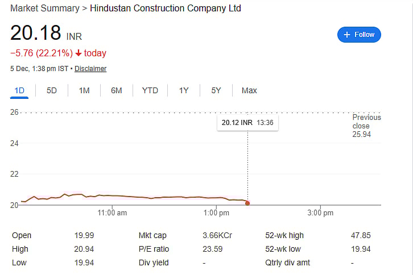Viewport: 413px width, 275px height.
Task: Click the 20.18 stock price
Action: (35, 33)
